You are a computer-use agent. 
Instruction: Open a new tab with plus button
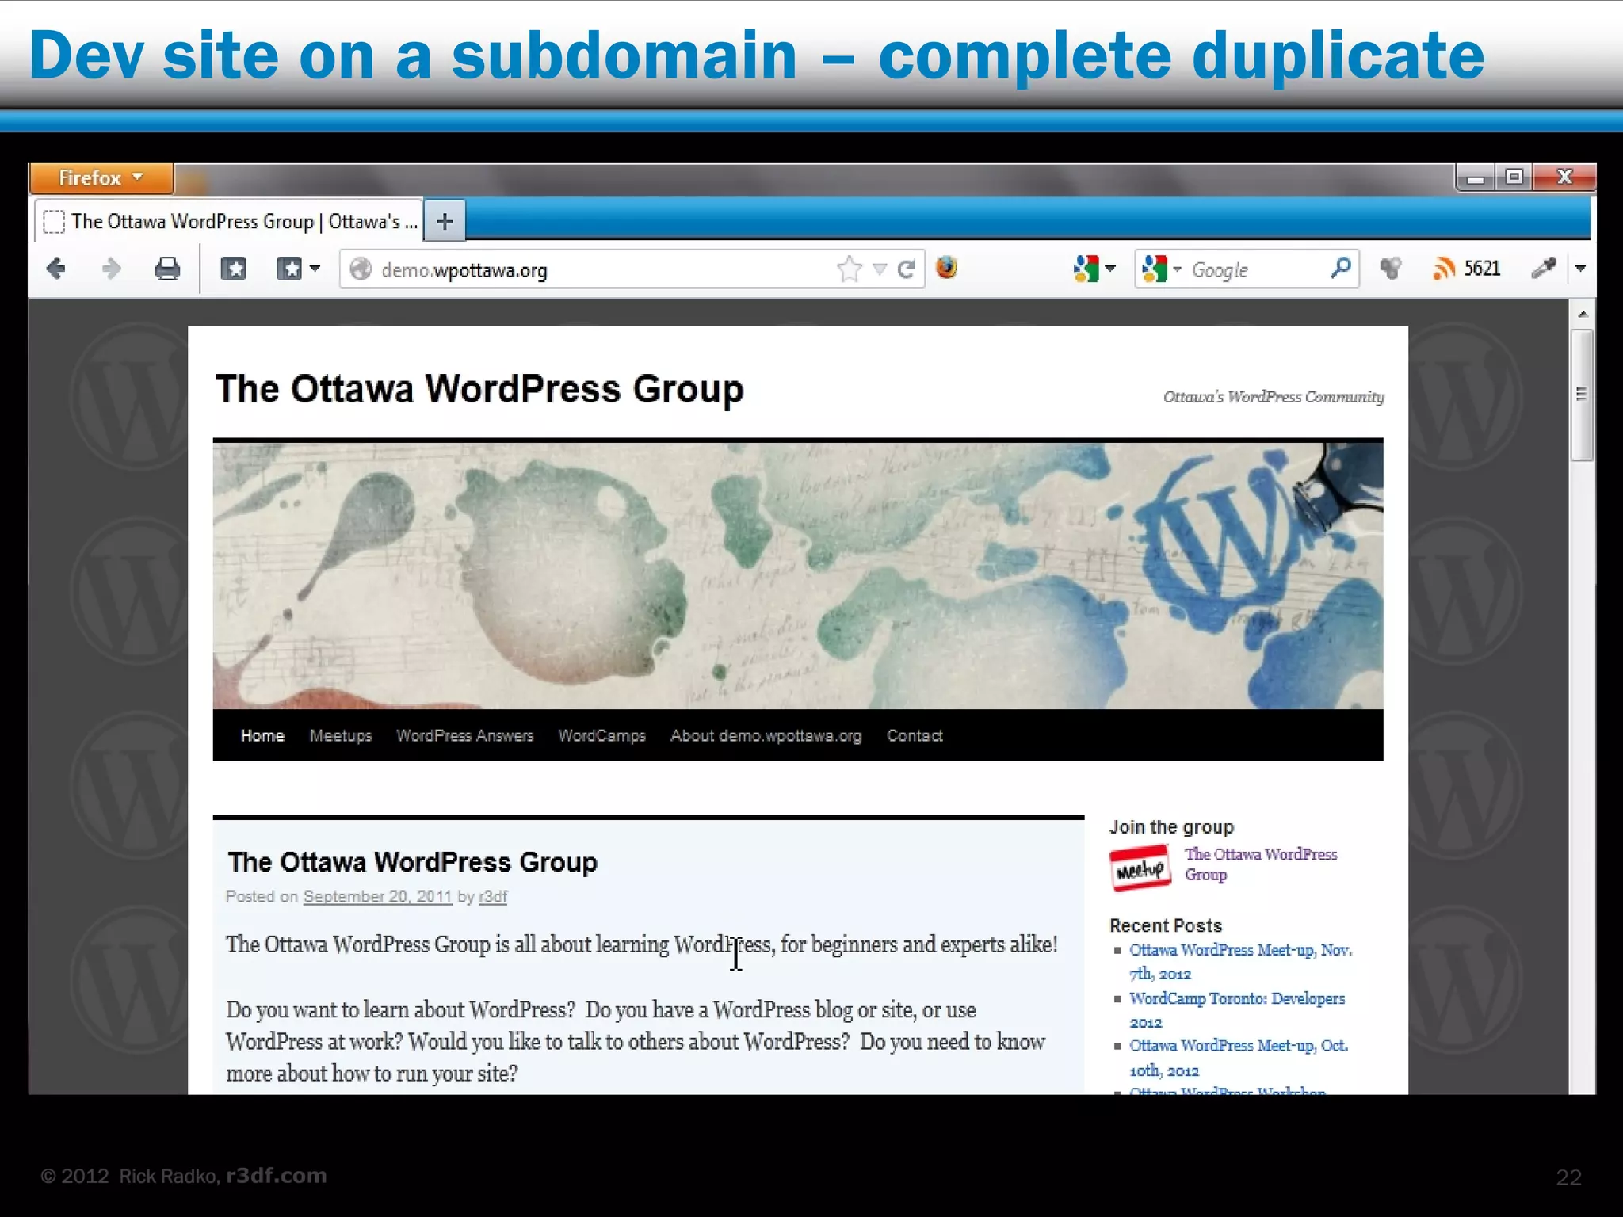pyautogui.click(x=445, y=221)
